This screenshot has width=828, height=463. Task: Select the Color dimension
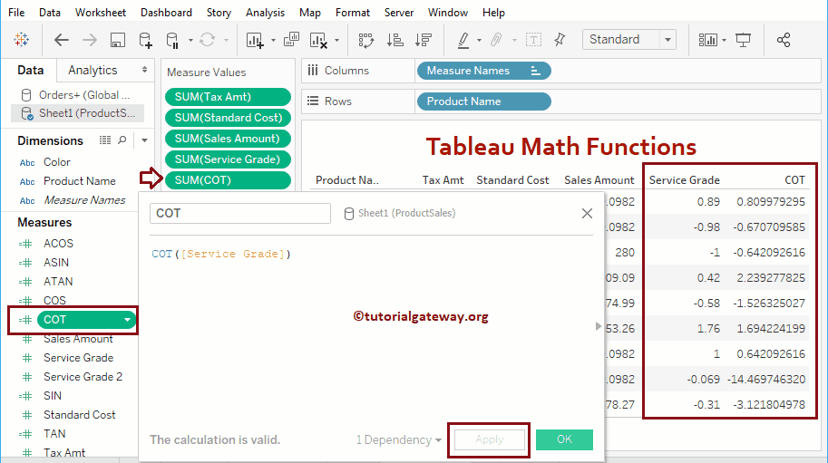click(56, 162)
